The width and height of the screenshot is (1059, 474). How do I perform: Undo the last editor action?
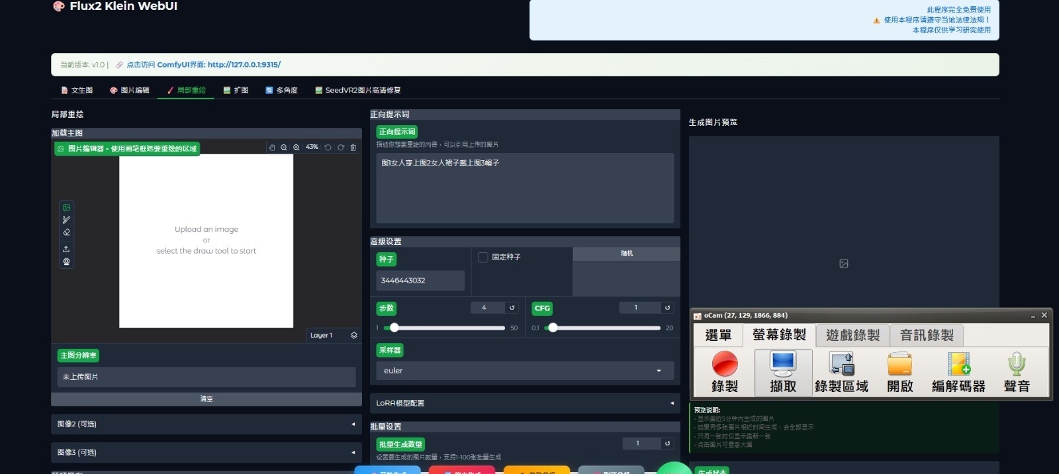tap(328, 147)
